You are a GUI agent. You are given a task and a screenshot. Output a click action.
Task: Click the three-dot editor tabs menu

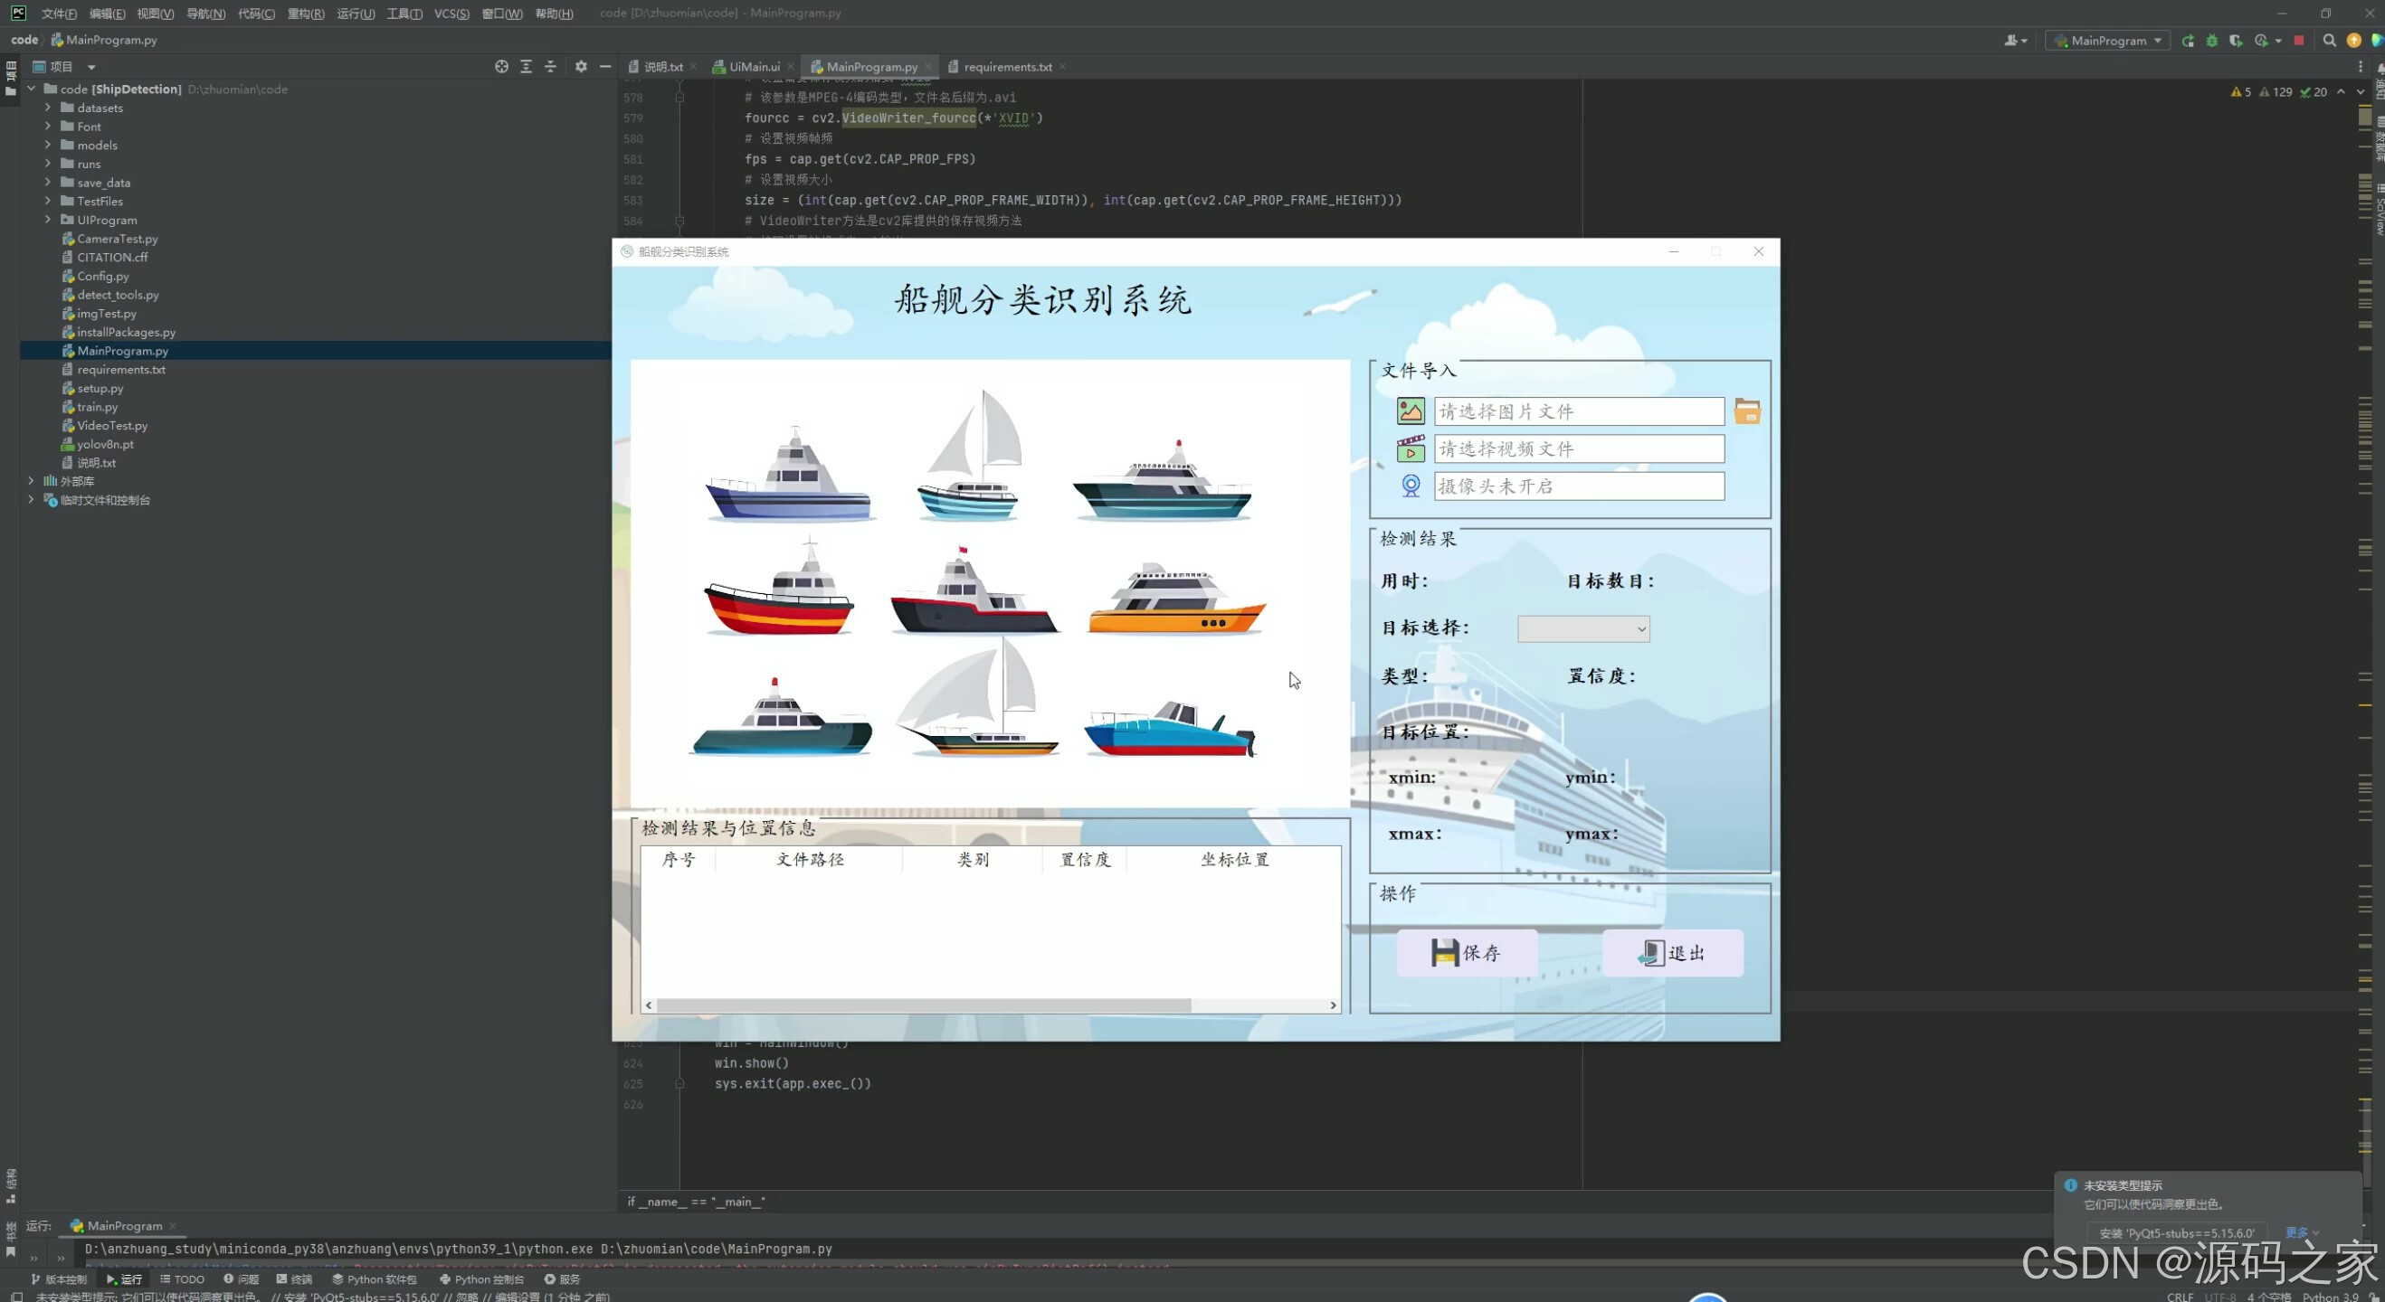2360,67
